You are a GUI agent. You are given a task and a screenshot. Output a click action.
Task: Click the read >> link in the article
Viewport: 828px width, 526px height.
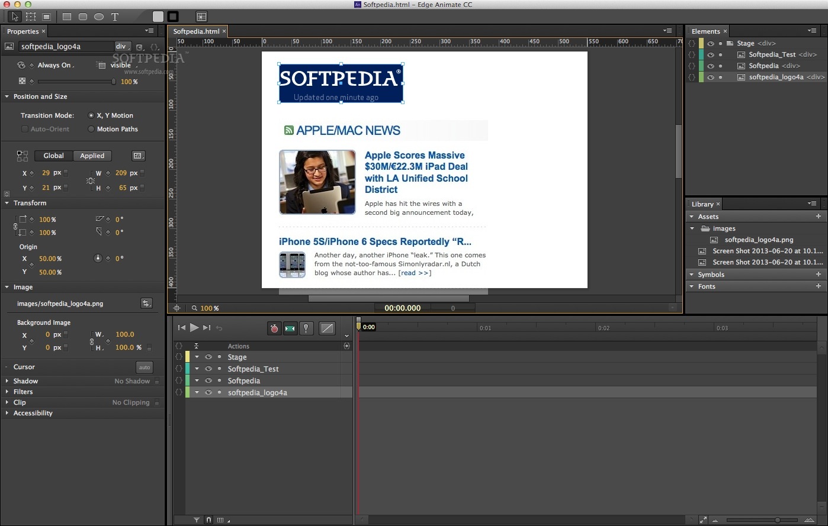pyautogui.click(x=415, y=273)
